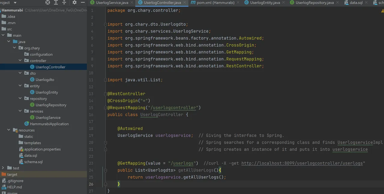Close the UserlogRepository.java tab
This screenshot has width=384, height=194.
click(338, 3)
